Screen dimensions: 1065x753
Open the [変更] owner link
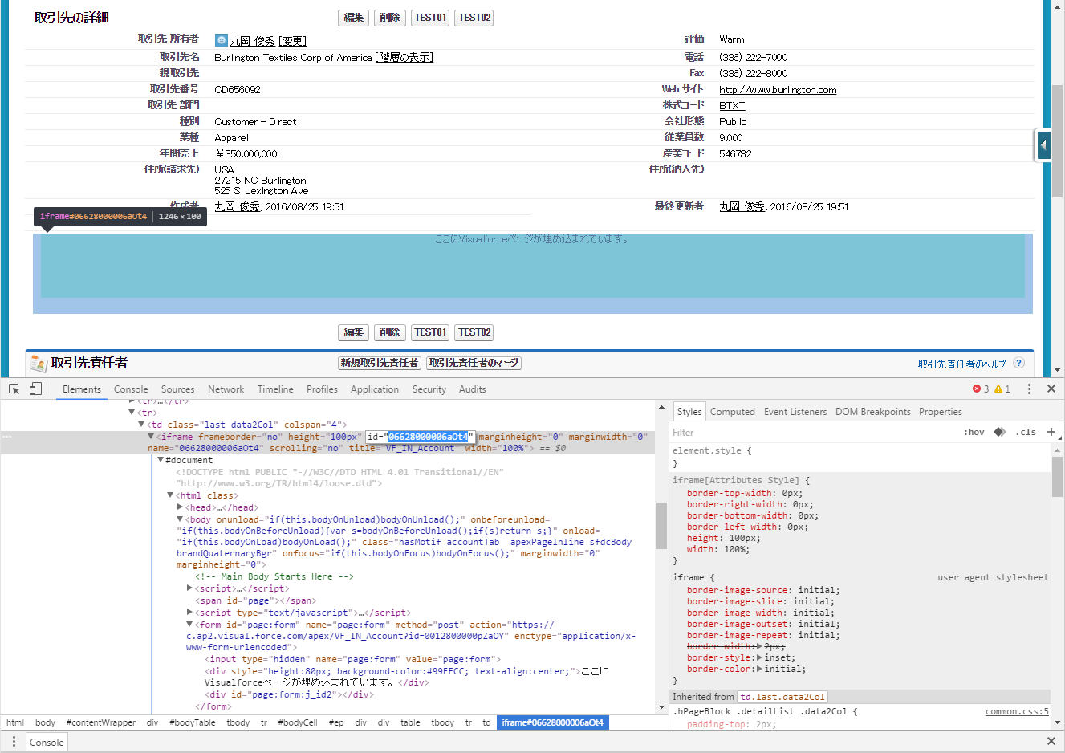coord(293,41)
